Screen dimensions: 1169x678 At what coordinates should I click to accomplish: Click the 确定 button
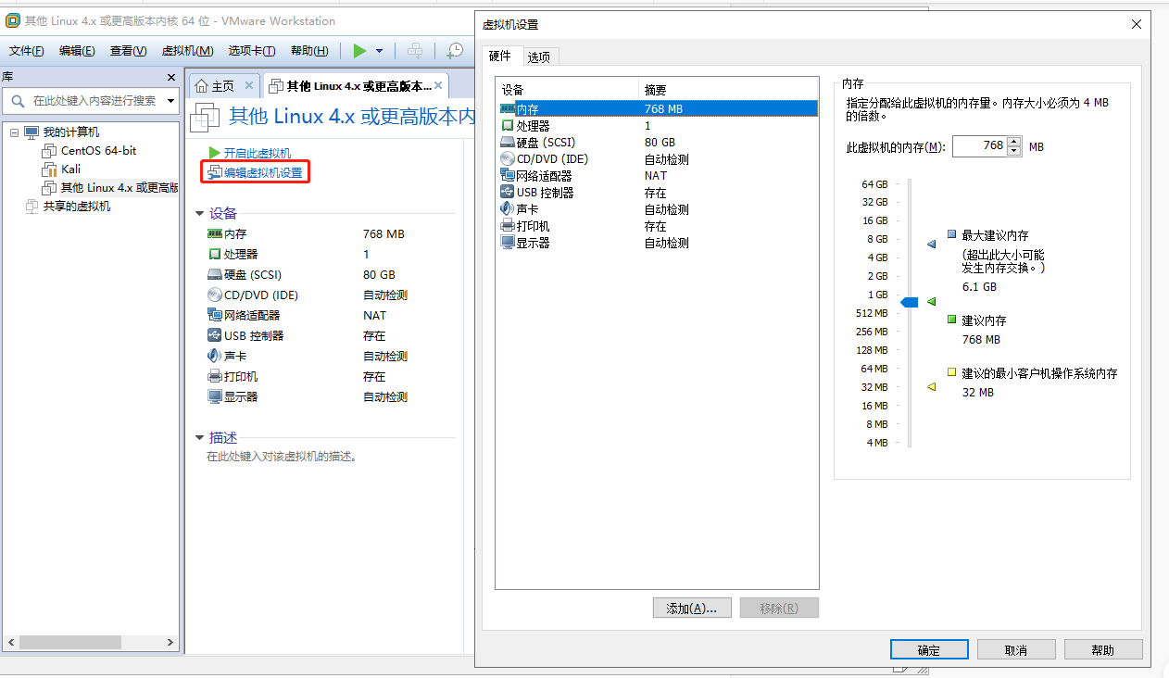[929, 649]
